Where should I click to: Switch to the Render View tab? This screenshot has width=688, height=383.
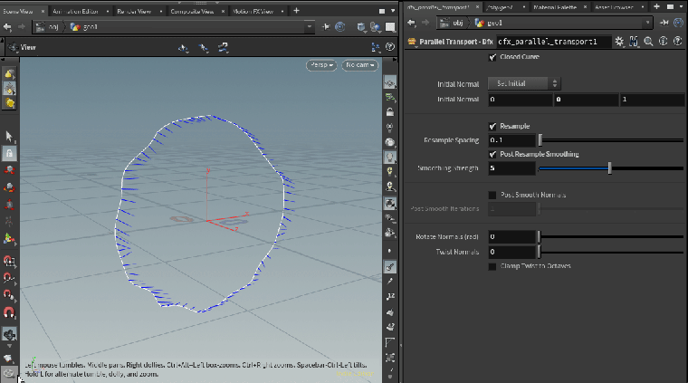click(x=135, y=11)
